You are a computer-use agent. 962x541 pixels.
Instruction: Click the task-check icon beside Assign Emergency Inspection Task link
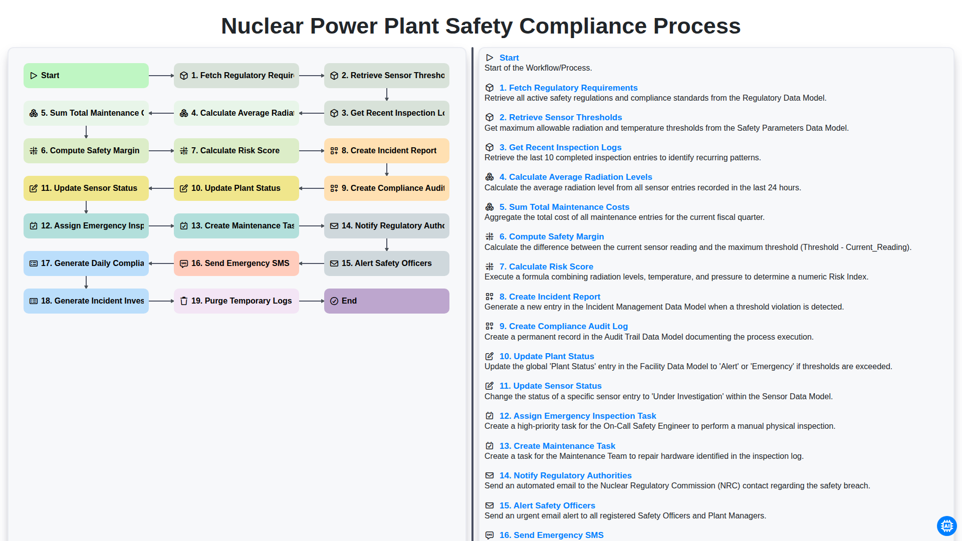(490, 416)
